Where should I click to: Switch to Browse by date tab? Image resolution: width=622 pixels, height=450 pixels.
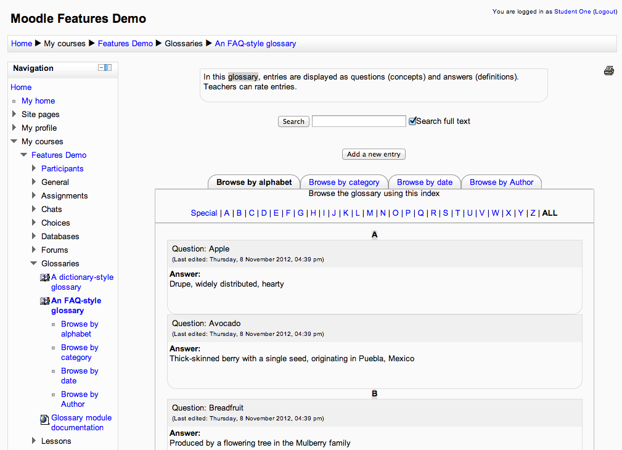coord(425,182)
